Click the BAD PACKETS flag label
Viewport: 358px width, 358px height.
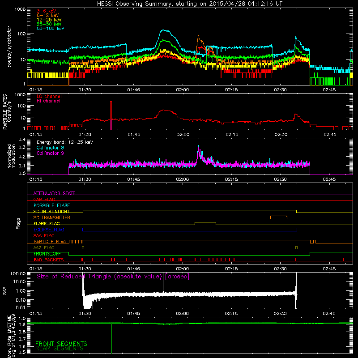pos(49,260)
